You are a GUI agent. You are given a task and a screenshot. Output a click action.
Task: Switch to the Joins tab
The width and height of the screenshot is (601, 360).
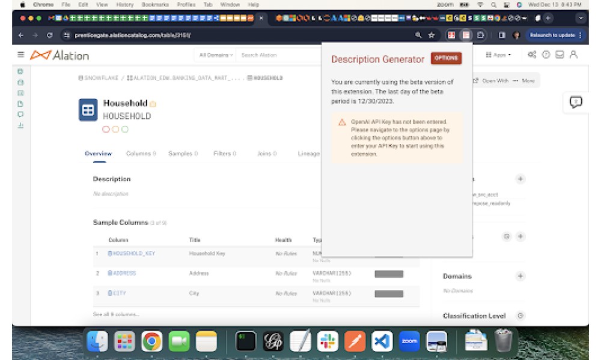coord(267,154)
